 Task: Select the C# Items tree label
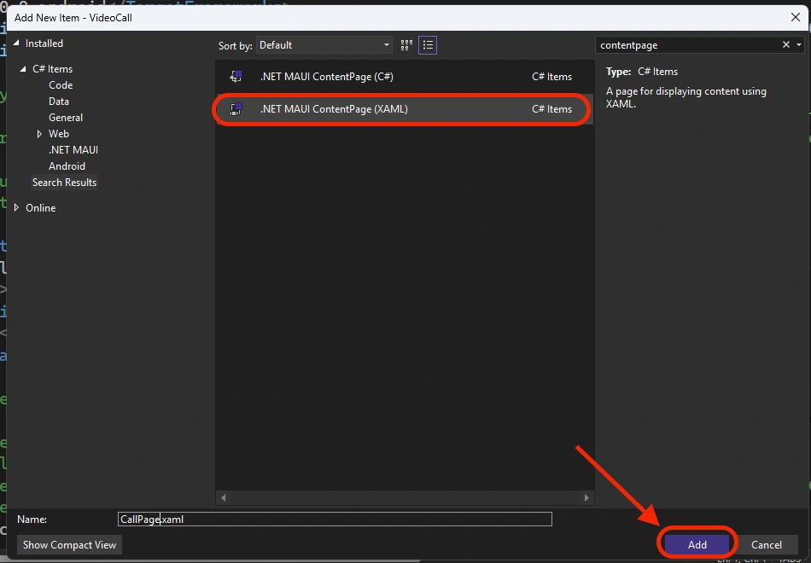52,69
